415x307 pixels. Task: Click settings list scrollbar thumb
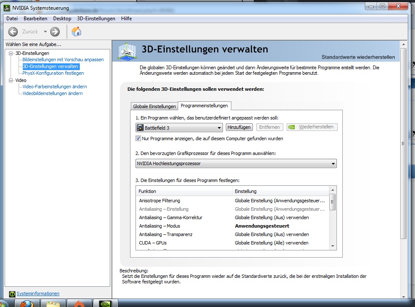coord(333,202)
